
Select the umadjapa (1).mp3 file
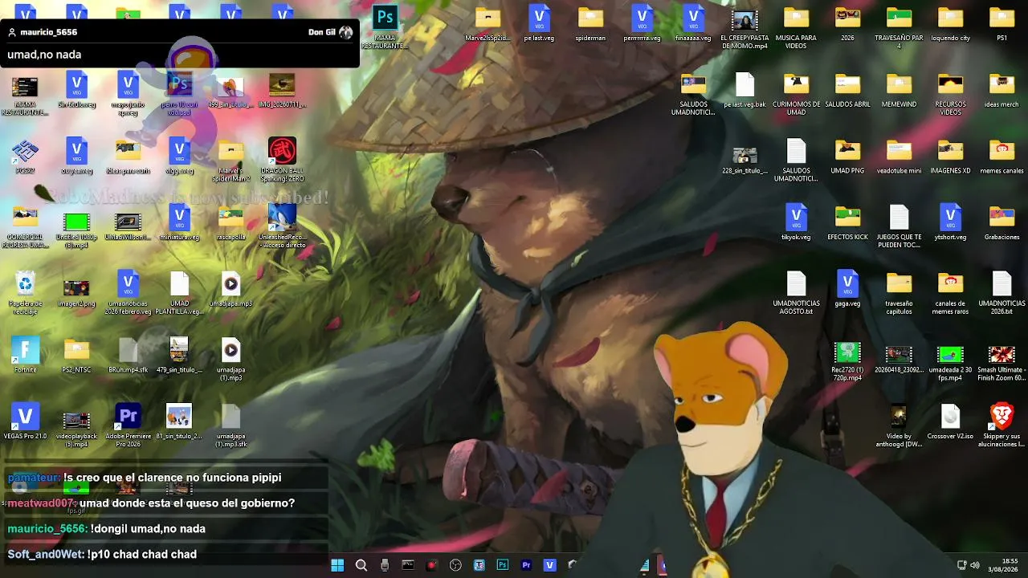[x=230, y=358]
